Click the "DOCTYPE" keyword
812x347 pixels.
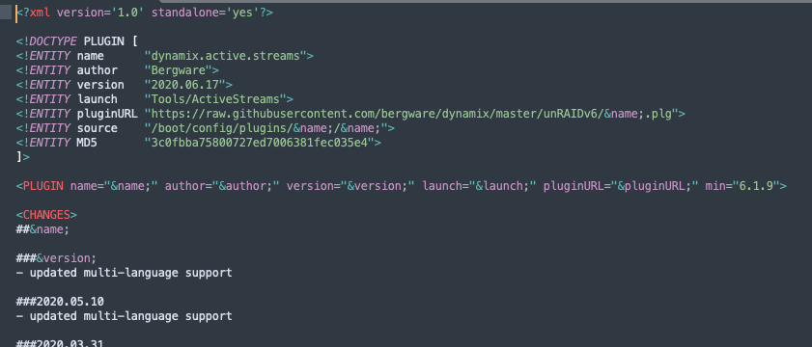(53, 41)
